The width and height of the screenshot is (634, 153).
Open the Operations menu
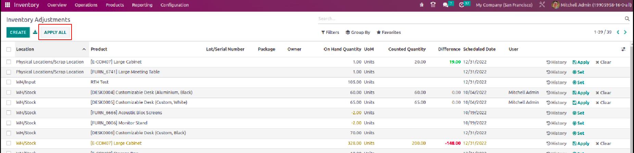click(86, 5)
